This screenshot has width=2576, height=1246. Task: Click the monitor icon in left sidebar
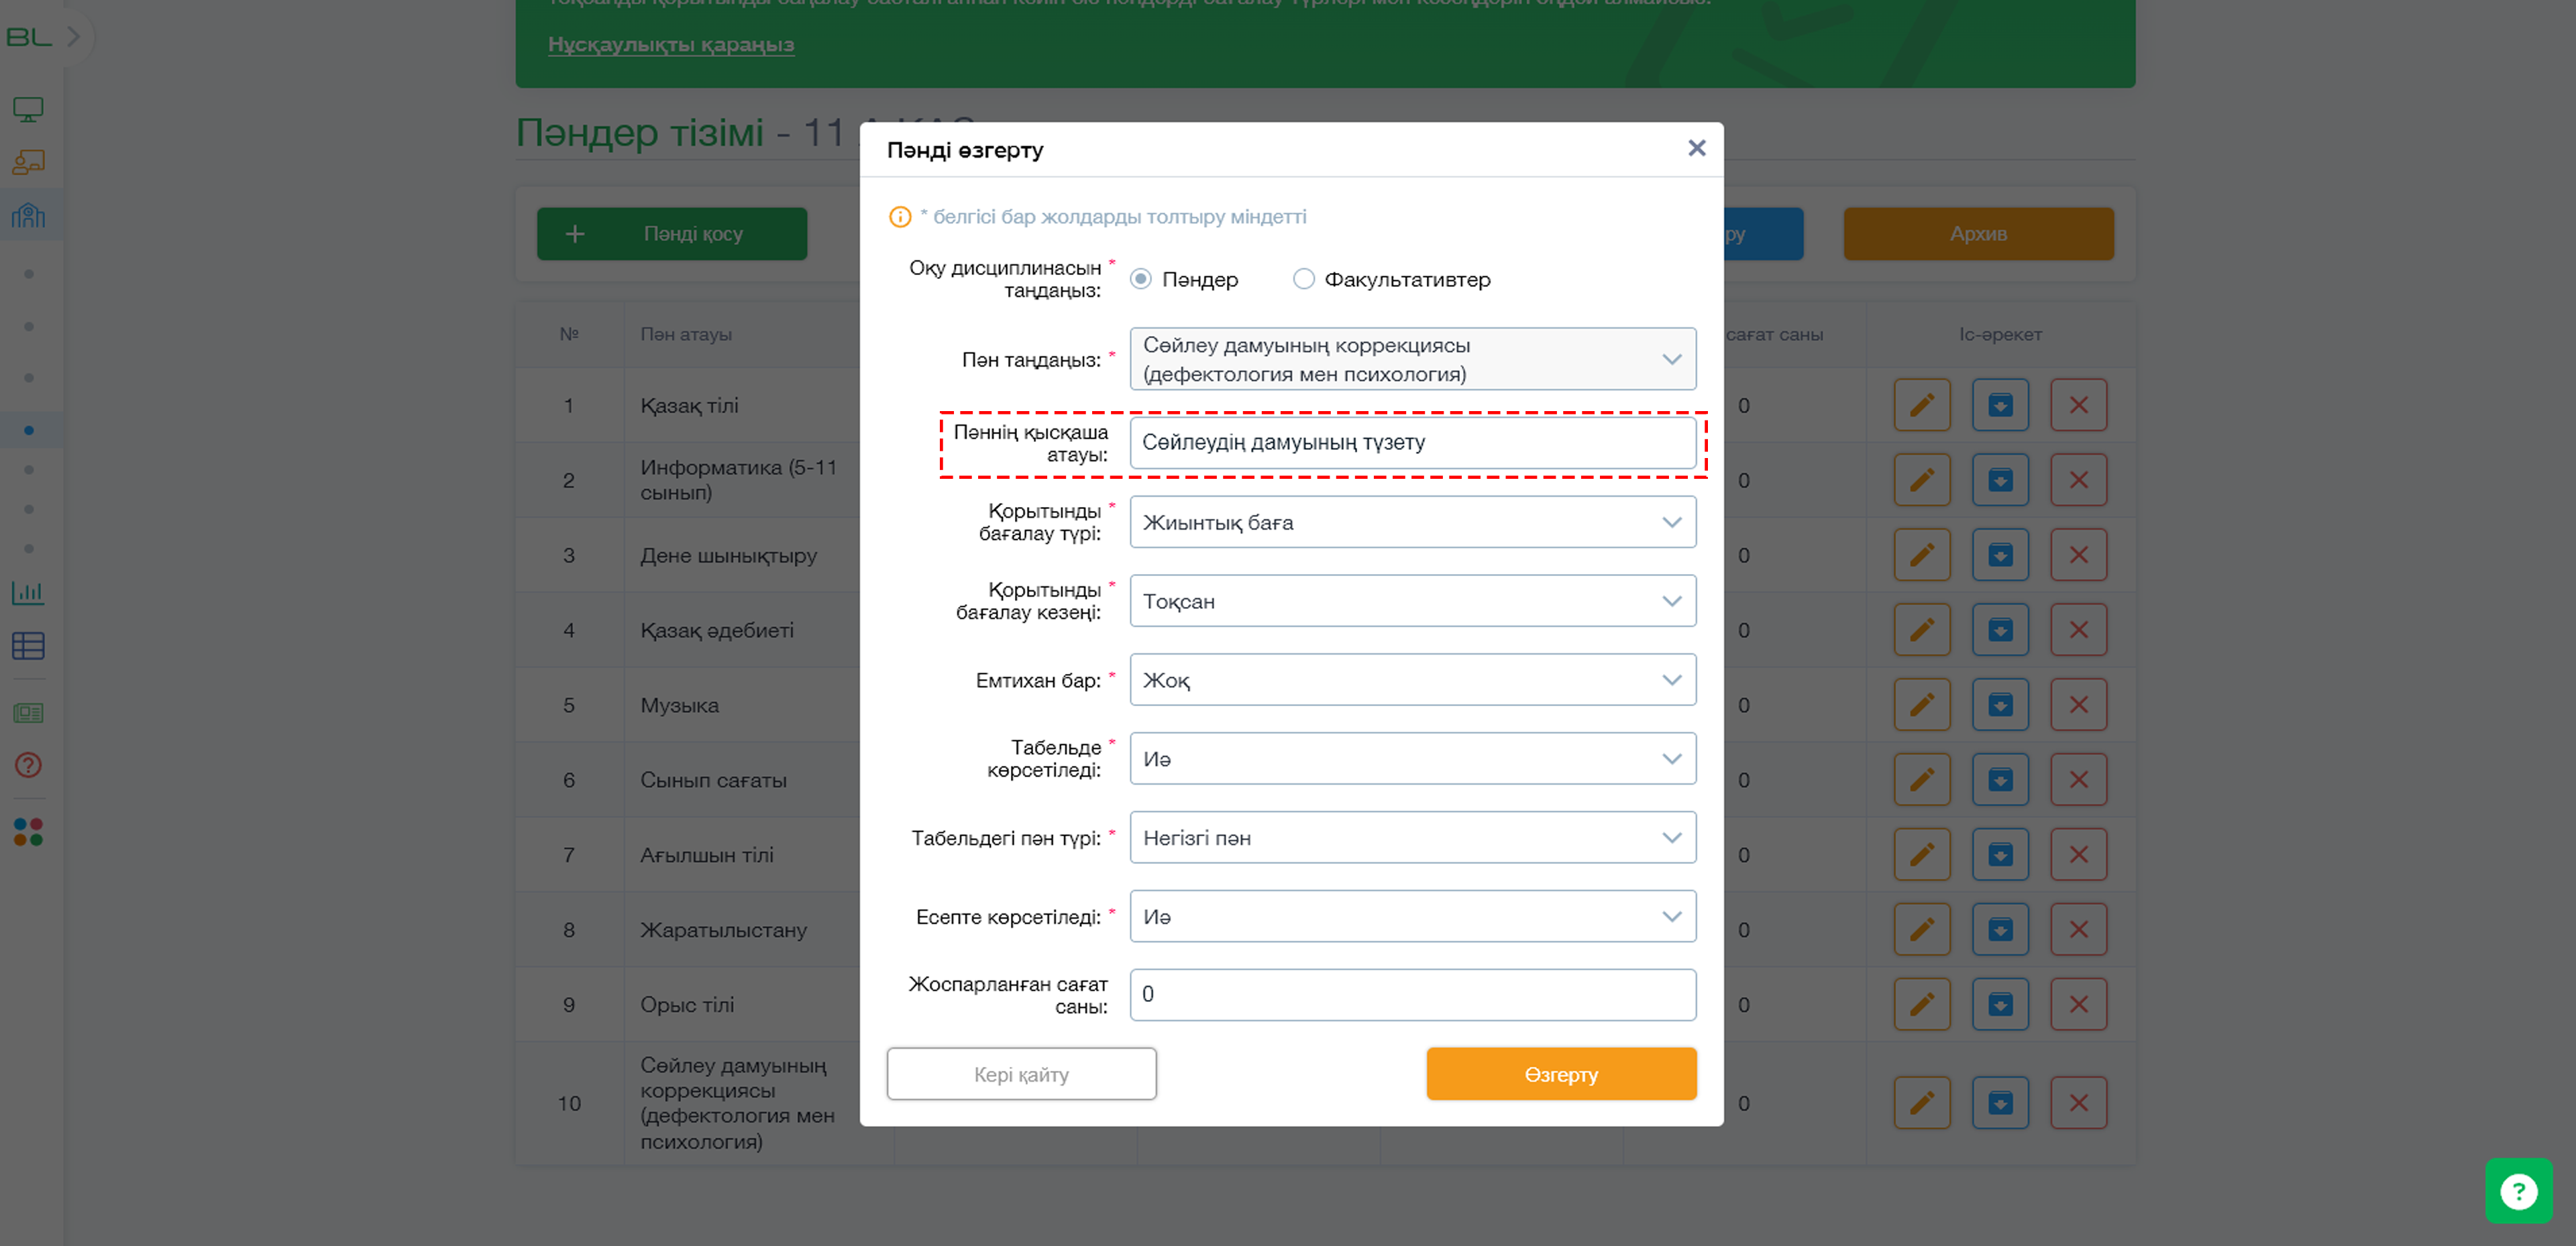pyautogui.click(x=28, y=109)
